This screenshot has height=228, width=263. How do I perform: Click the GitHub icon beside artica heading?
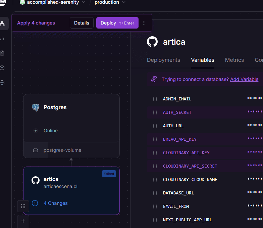tap(152, 42)
